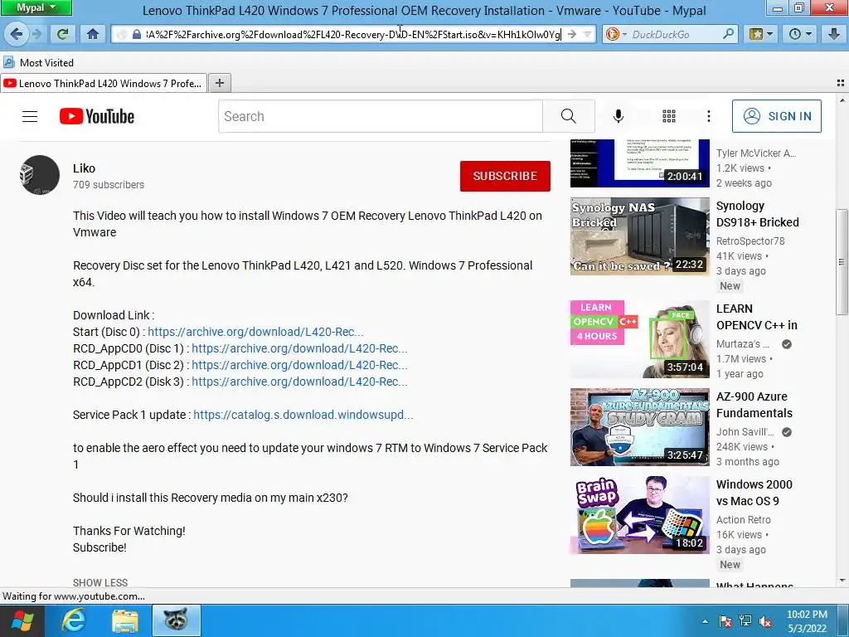Focus the YouTube Search field
This screenshot has height=637, width=849.
pos(380,116)
